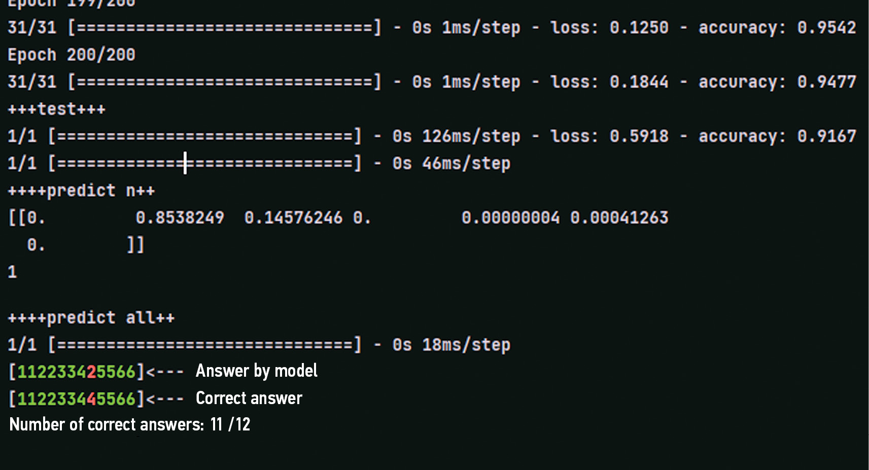Click the prediction probability 0.14576246
The height and width of the screenshot is (470, 869).
click(293, 218)
